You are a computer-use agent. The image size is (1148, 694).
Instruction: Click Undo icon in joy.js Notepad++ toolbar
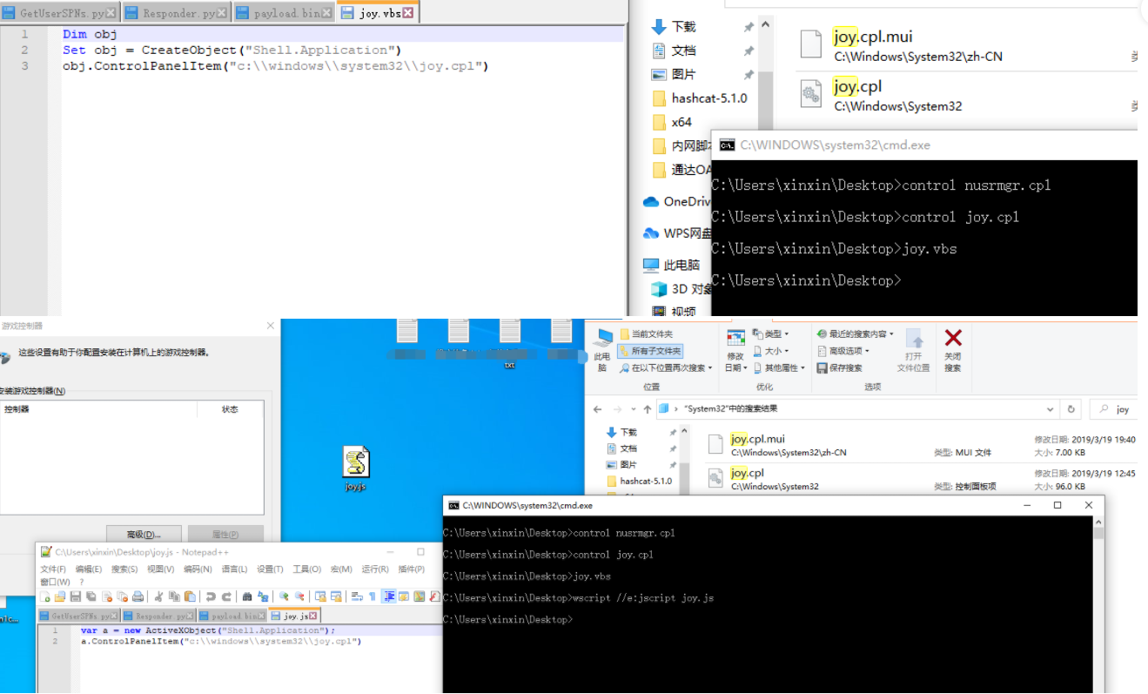tap(211, 596)
